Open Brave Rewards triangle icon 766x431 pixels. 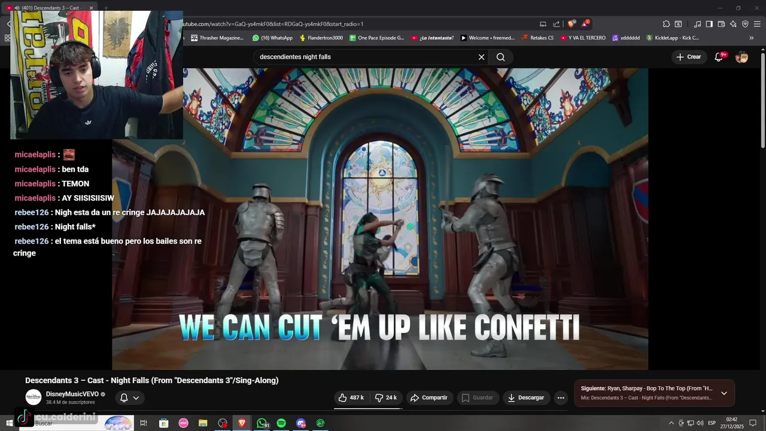click(585, 24)
